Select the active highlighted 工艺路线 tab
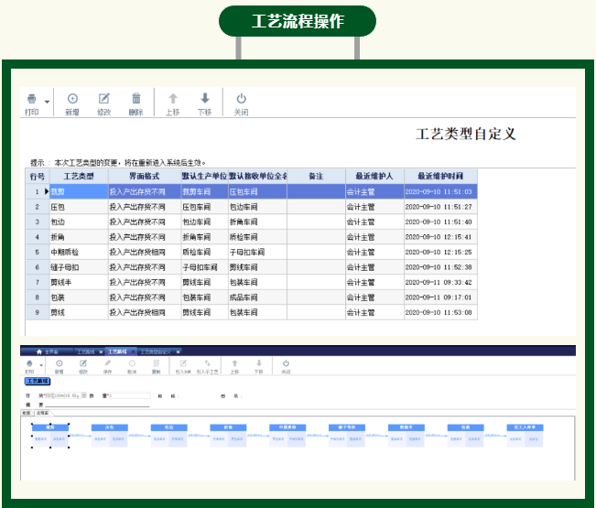 tap(117, 351)
